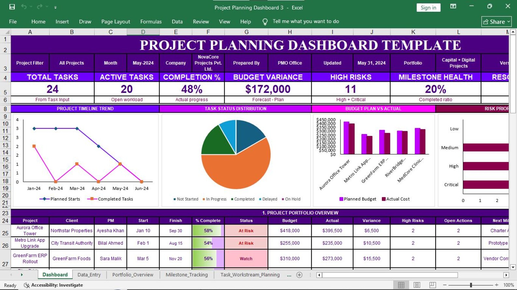Click Tell me what you want to do box
The height and width of the screenshot is (290, 517).
click(x=306, y=21)
